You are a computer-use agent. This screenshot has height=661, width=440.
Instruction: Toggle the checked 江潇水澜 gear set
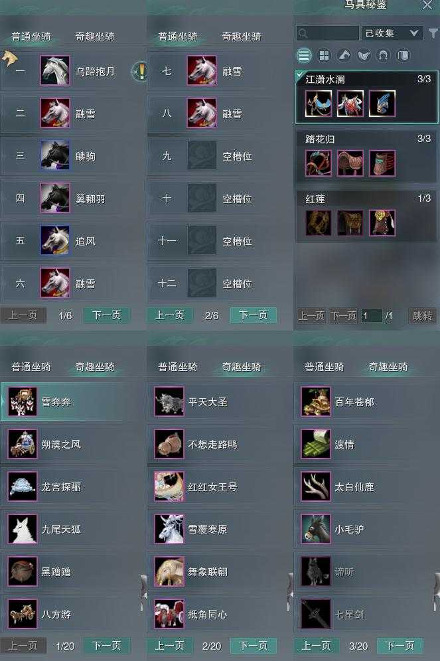pyautogui.click(x=366, y=97)
